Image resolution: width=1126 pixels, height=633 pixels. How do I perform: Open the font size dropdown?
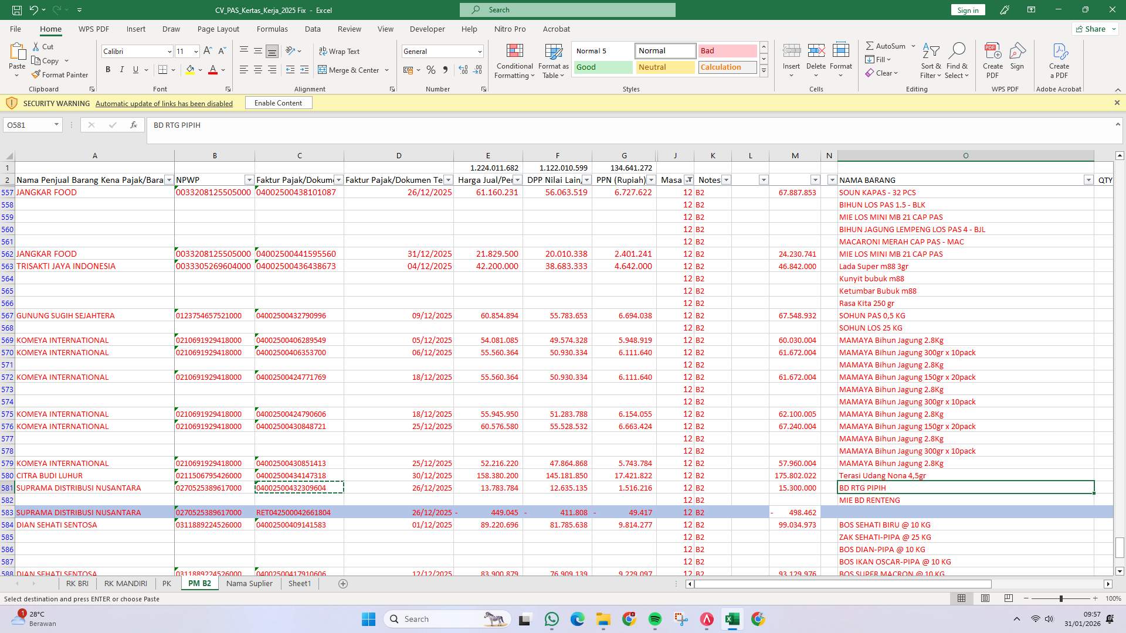195,52
